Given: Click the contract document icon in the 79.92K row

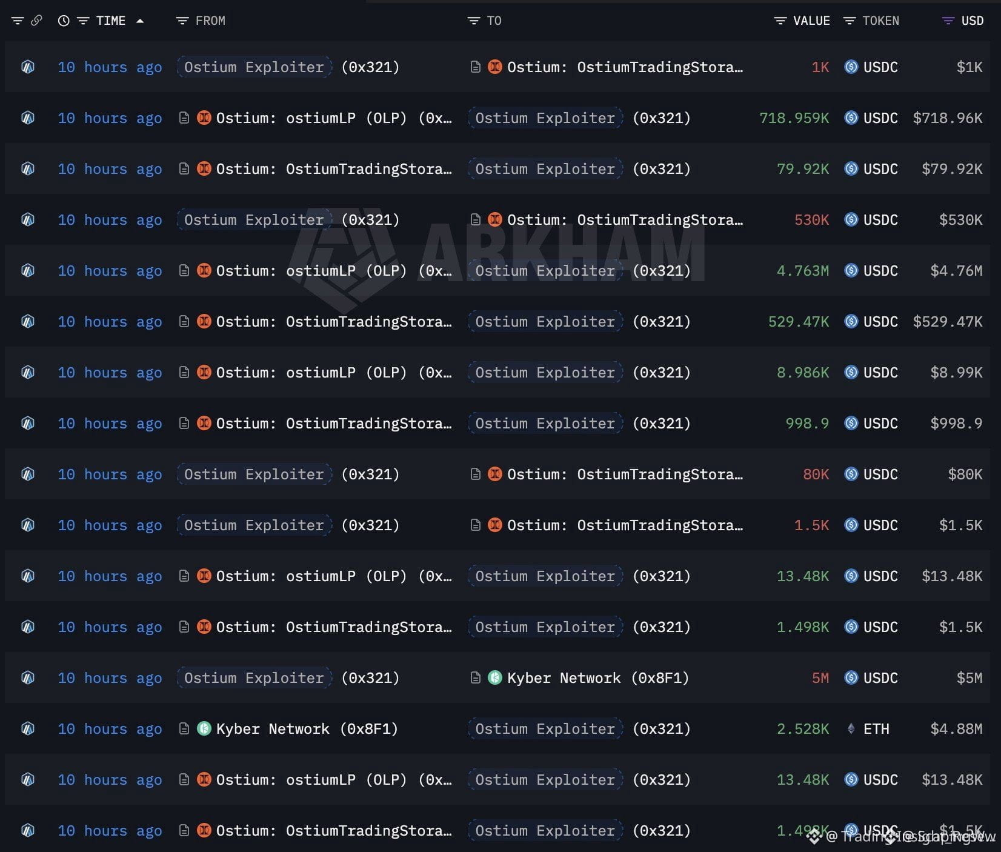Looking at the screenshot, I should click(x=184, y=168).
